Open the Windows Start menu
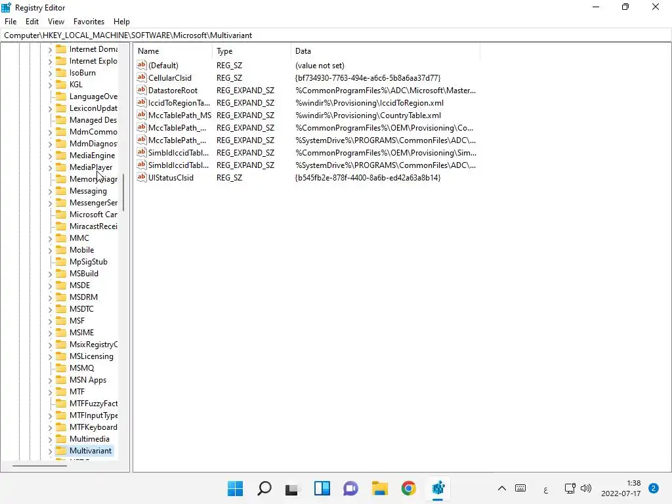672x504 pixels. (x=236, y=488)
